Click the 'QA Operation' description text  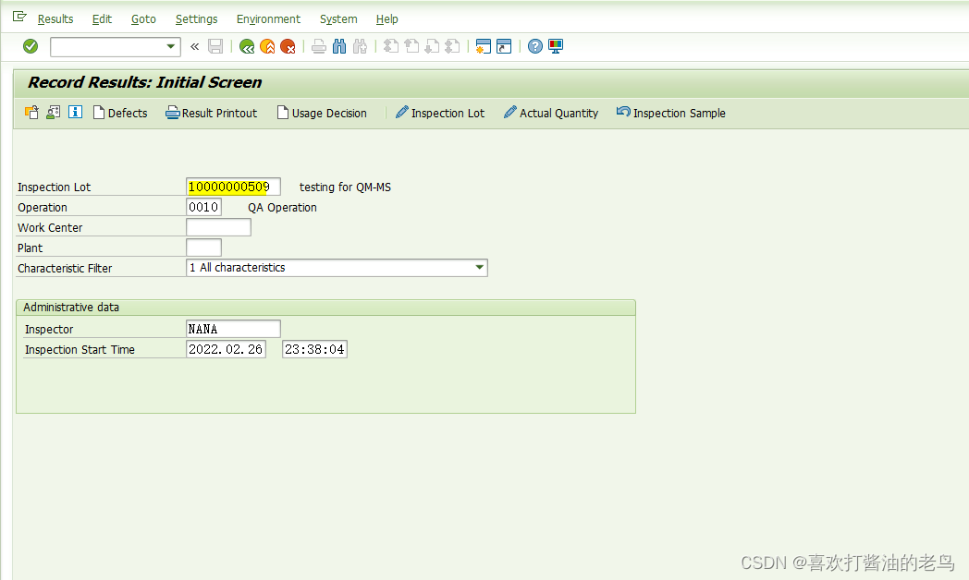(282, 207)
